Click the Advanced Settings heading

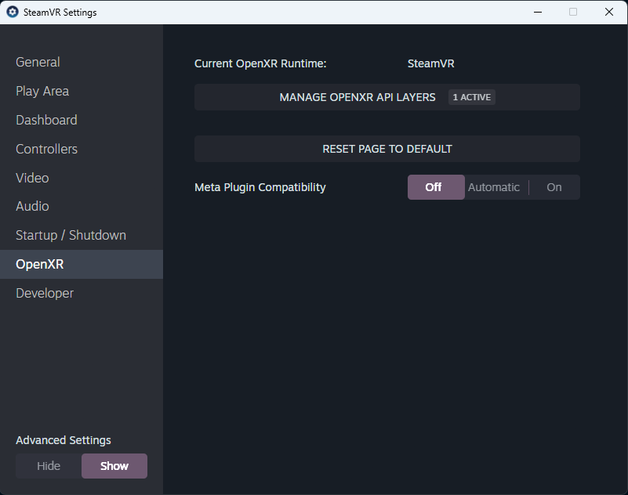coord(64,440)
